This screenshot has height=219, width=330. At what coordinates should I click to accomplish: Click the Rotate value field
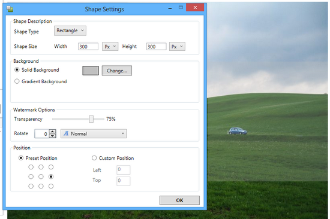coord(41,134)
